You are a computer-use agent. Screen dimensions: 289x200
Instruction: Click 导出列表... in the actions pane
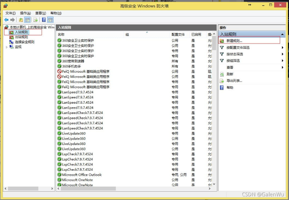234,81
